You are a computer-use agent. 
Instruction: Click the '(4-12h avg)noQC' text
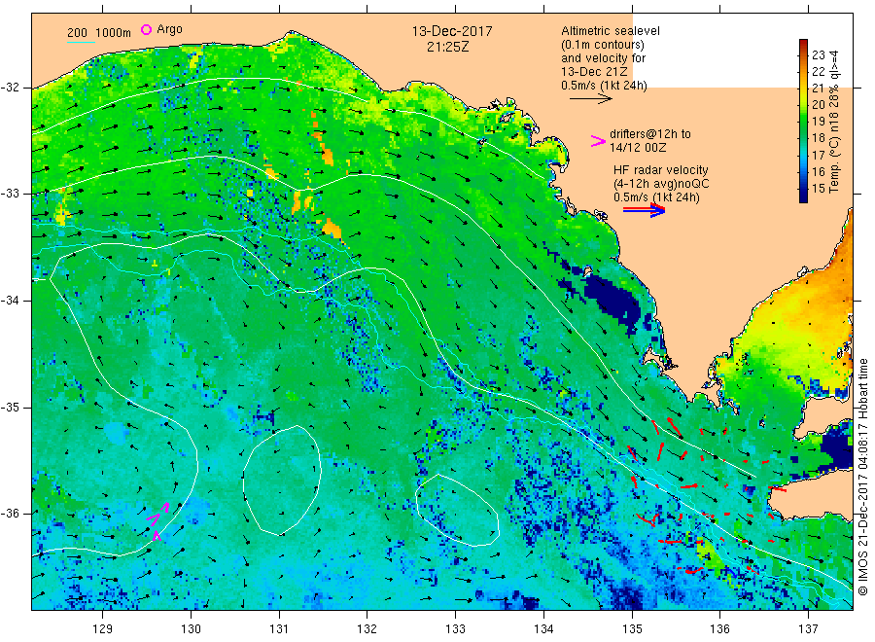661,184
